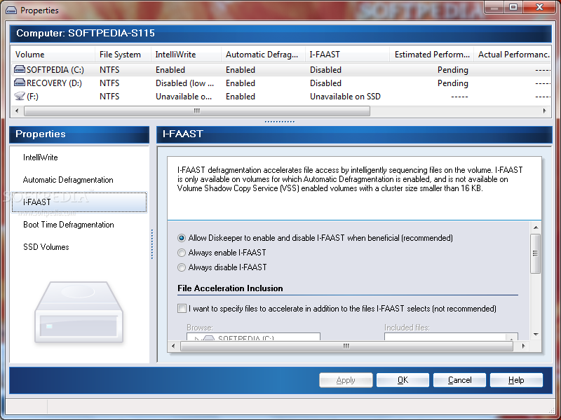The image size is (561, 420).
Task: Sort by I-FAAST column header
Action: (347, 55)
